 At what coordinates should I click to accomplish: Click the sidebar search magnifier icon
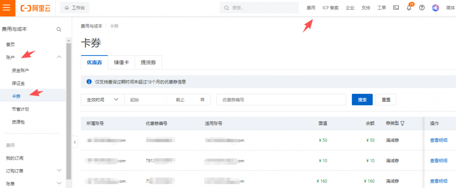click(x=59, y=29)
